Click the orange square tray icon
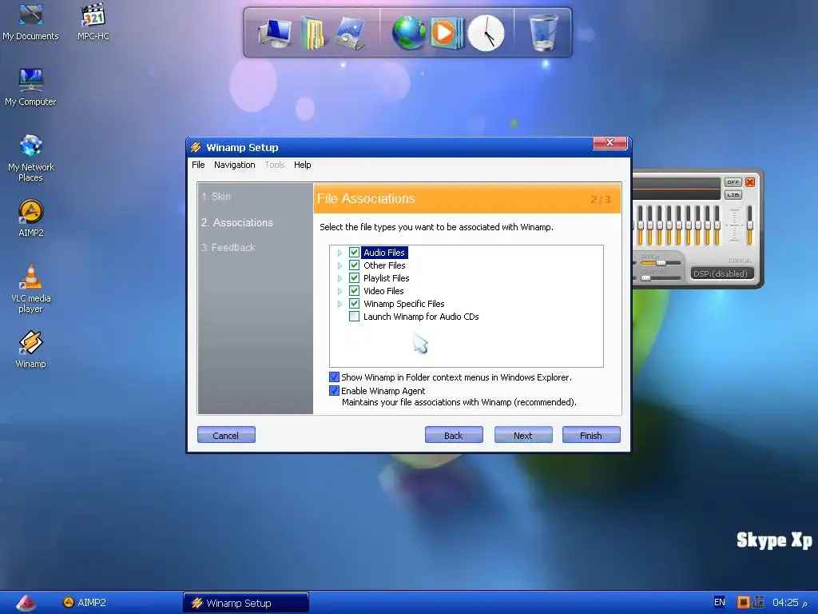Screen dimensions: 818x614 coord(743,602)
